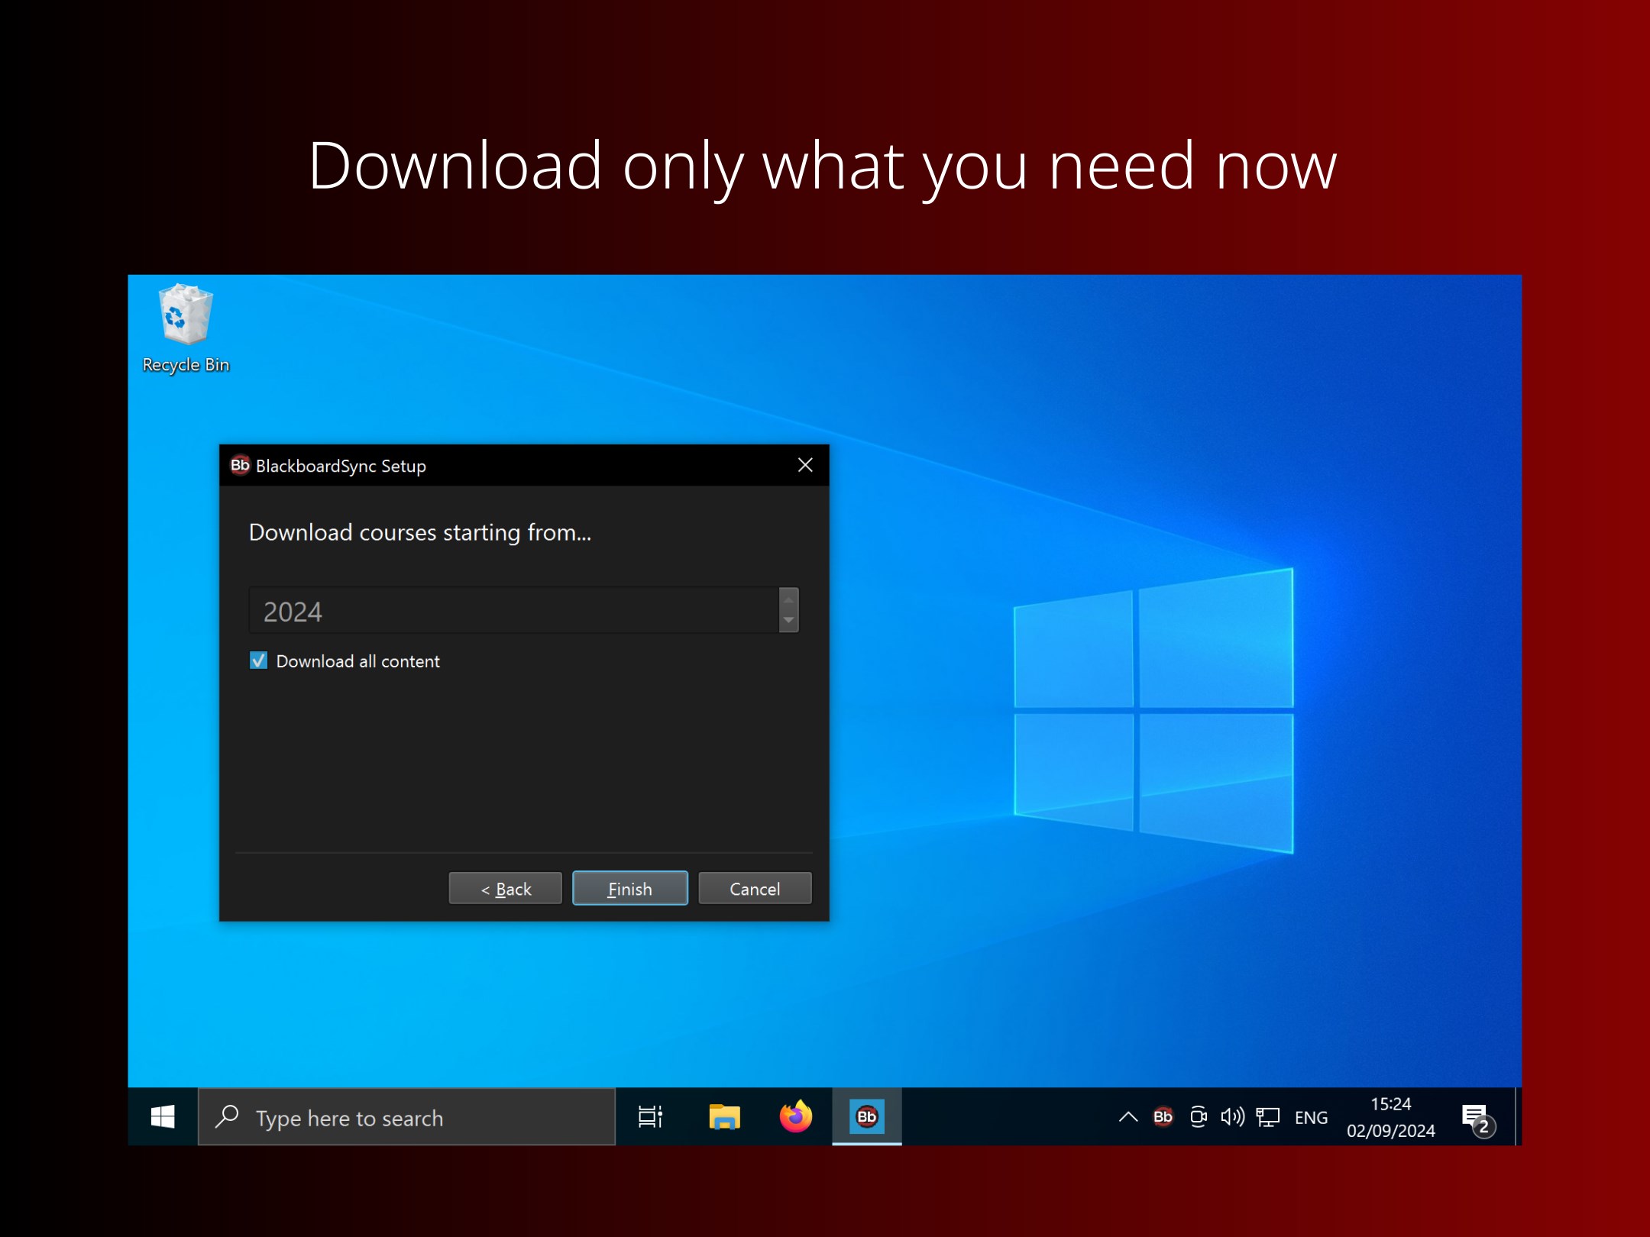Increase year with spinner up arrow
The width and height of the screenshot is (1650, 1237).
click(x=788, y=599)
